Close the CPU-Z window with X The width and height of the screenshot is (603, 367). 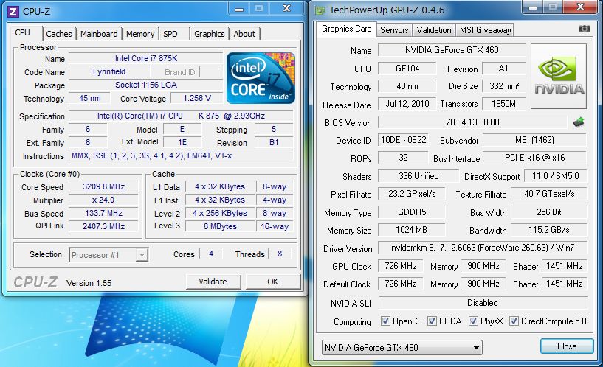coord(287,8)
